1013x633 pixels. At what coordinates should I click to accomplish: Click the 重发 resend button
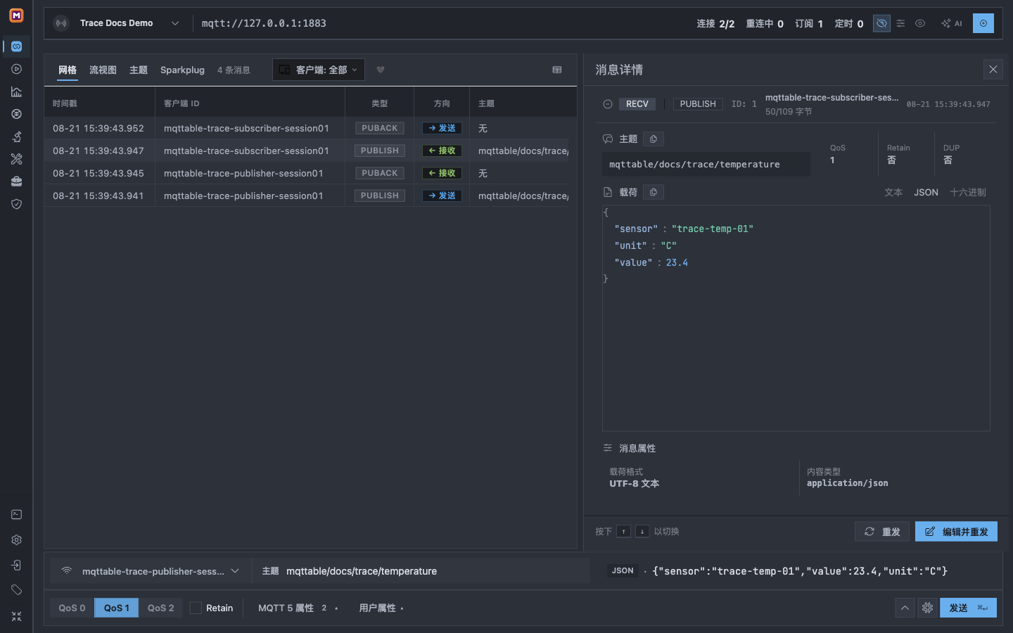coord(882,532)
